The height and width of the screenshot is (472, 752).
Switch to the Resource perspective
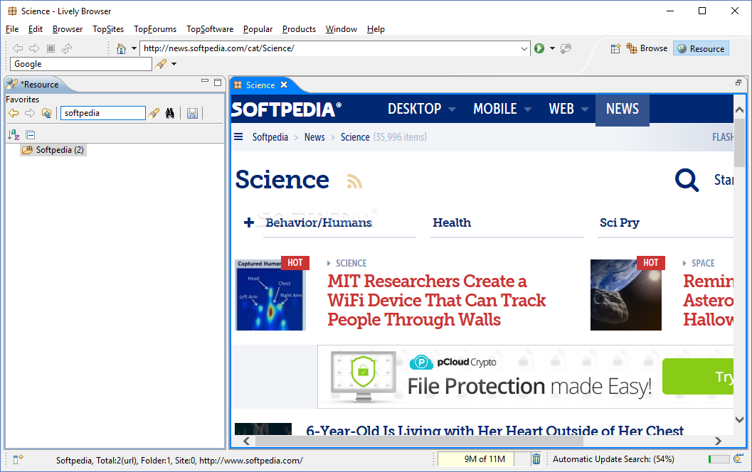pyautogui.click(x=701, y=48)
